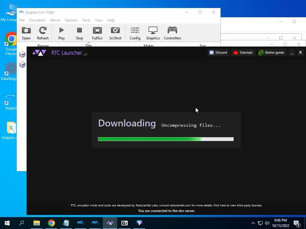Click the RTC Launcher taskbar icon

click(x=110, y=223)
